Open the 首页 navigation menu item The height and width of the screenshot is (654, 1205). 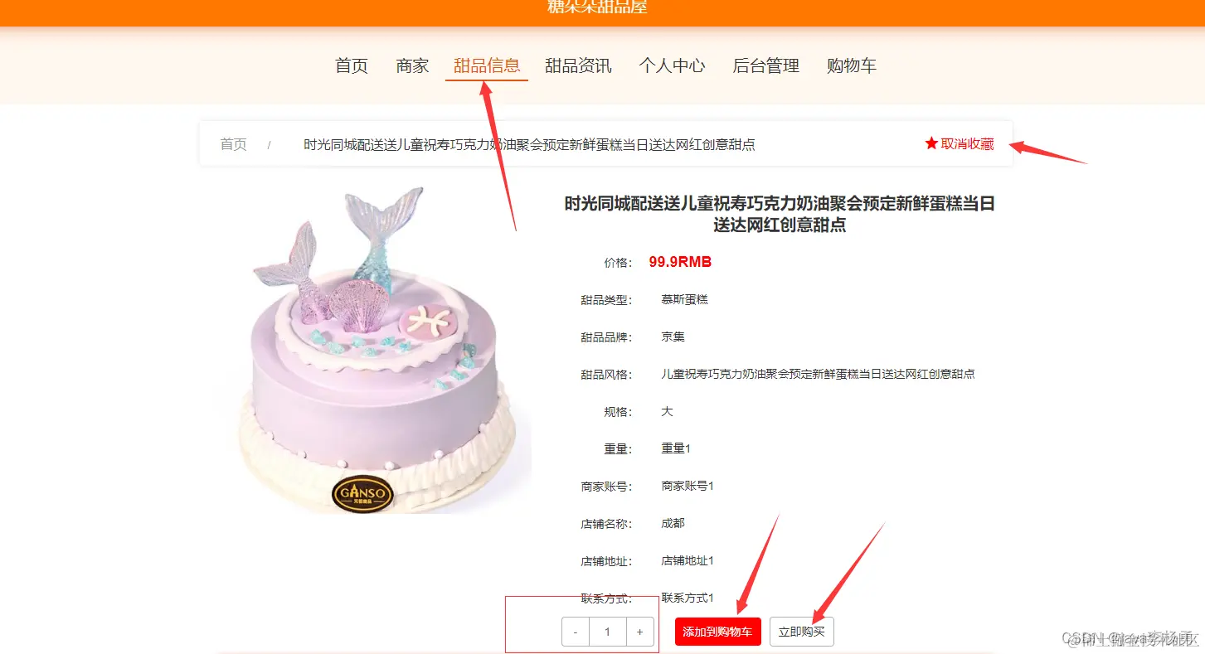(x=352, y=65)
